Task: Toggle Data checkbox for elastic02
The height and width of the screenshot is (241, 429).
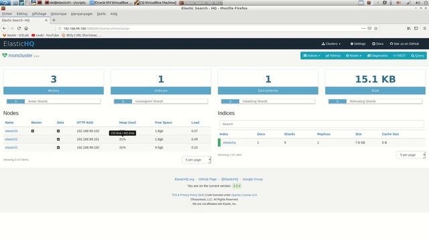Action: [58, 139]
